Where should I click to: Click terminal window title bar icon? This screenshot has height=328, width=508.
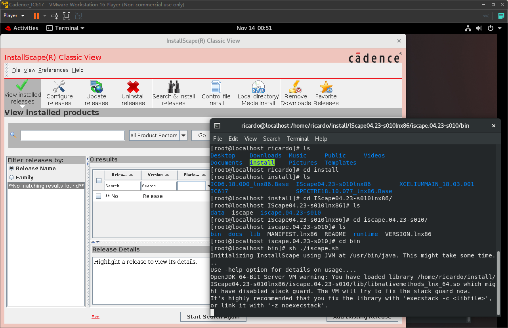click(x=217, y=126)
